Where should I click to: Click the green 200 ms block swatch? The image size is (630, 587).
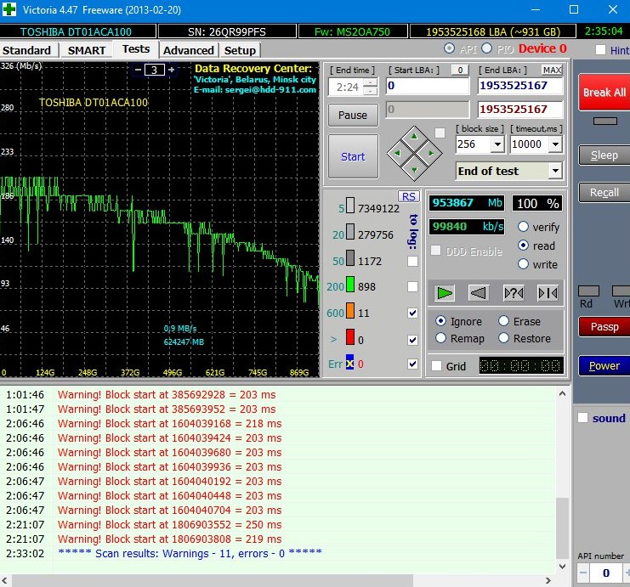coord(350,285)
